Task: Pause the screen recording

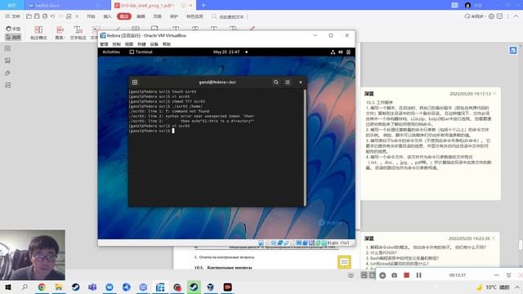Action: pos(419,275)
